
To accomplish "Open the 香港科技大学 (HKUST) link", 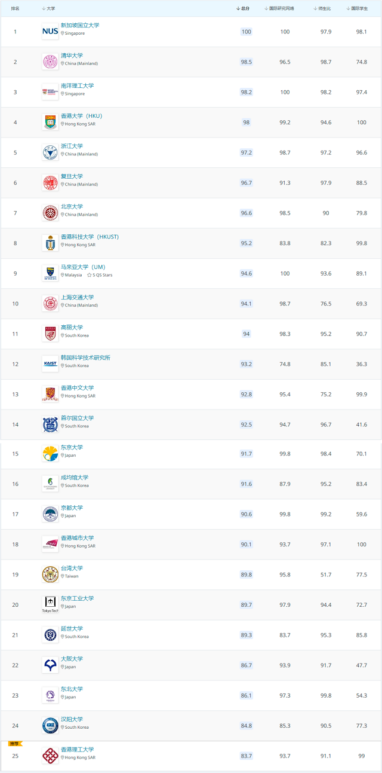I will 90,237.
